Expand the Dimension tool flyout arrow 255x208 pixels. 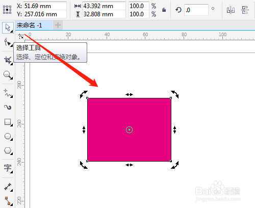click(x=12, y=191)
